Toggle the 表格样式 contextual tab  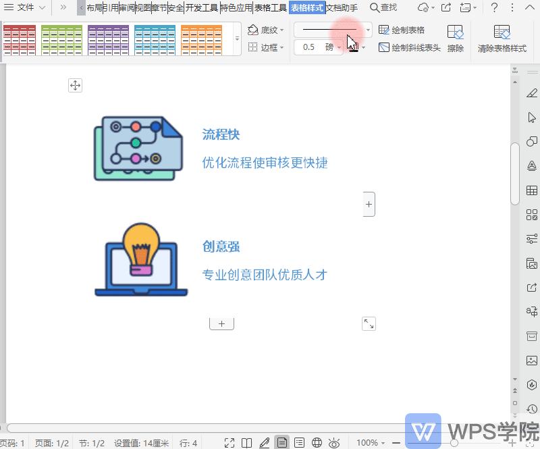(x=306, y=7)
